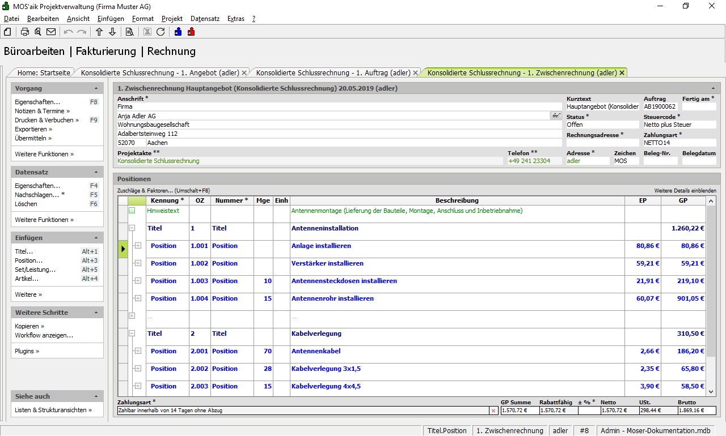Click the refresh circular arrow icon

click(161, 32)
